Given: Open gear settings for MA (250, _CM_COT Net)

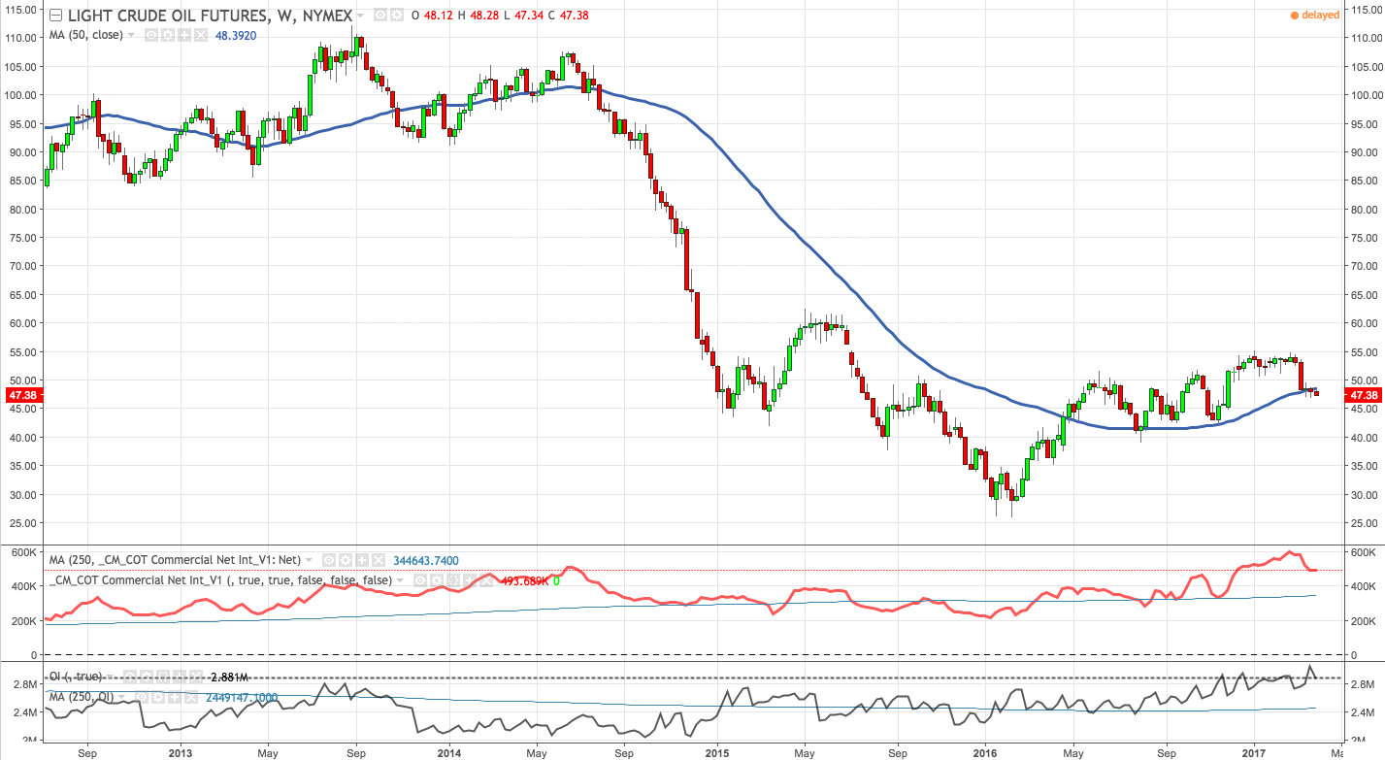Looking at the screenshot, I should coord(346,560).
